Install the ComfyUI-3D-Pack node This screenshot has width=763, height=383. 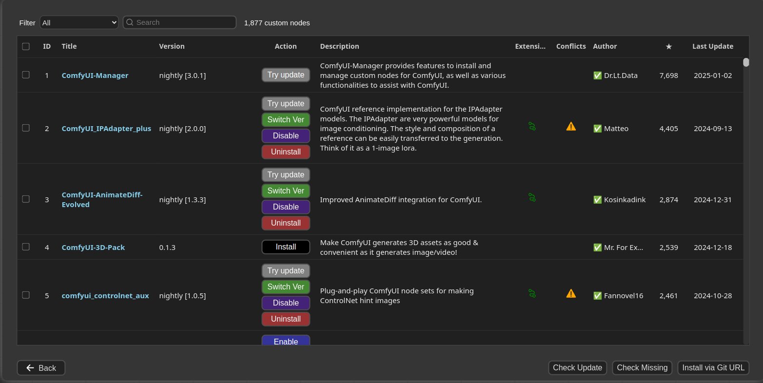286,247
